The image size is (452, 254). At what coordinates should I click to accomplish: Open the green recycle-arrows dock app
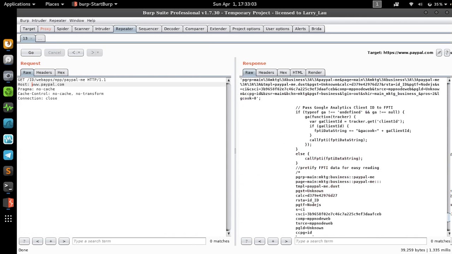tap(8, 91)
